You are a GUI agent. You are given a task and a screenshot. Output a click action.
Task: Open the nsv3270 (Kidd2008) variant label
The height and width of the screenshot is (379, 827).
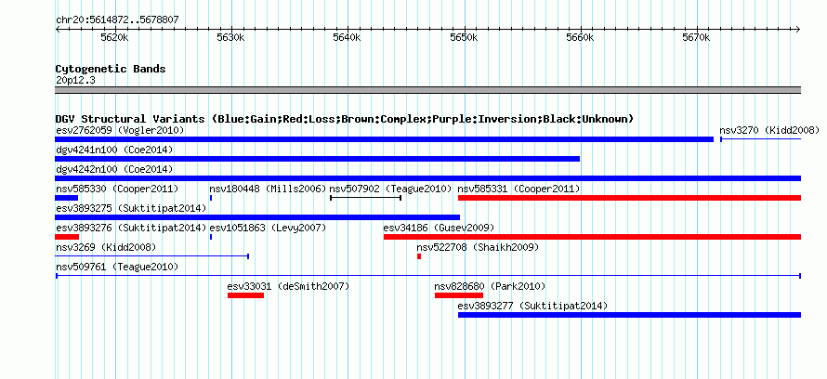769,130
